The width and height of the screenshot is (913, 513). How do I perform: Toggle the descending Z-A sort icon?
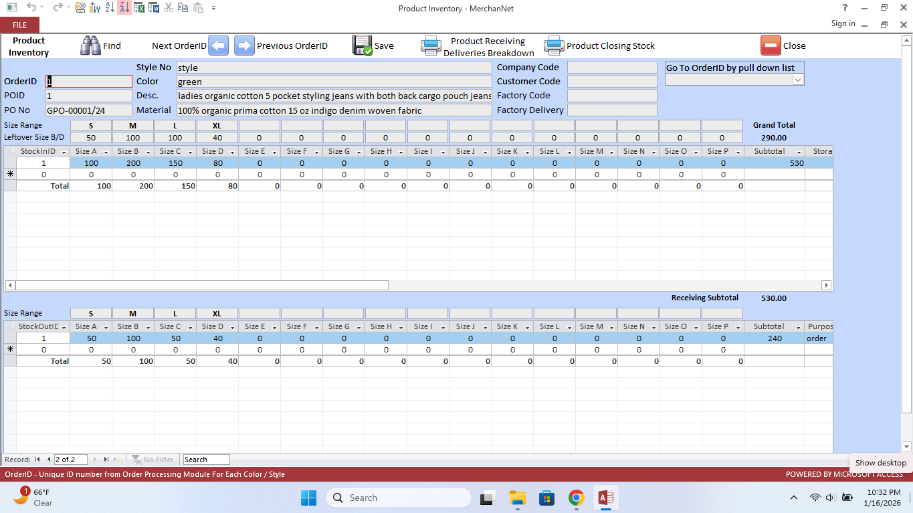click(x=124, y=8)
